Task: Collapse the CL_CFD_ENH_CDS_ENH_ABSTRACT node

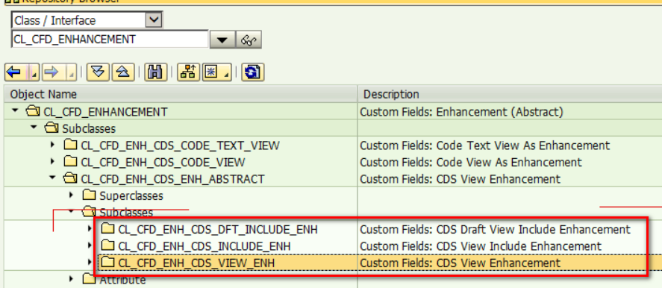Action: [53, 178]
